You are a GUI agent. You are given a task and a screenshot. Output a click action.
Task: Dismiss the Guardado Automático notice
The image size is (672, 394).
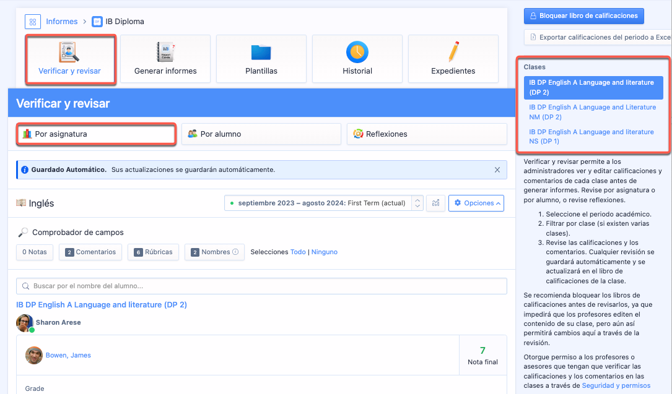tap(497, 169)
